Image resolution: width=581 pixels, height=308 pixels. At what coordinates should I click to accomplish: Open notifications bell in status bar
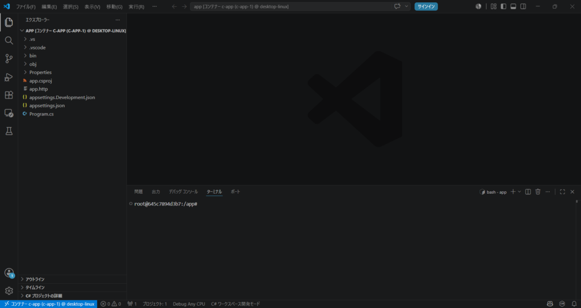[574, 304]
